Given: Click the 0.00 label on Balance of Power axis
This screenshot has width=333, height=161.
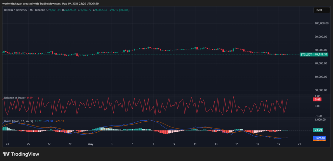Looking at the screenshot, I should click(x=317, y=106).
